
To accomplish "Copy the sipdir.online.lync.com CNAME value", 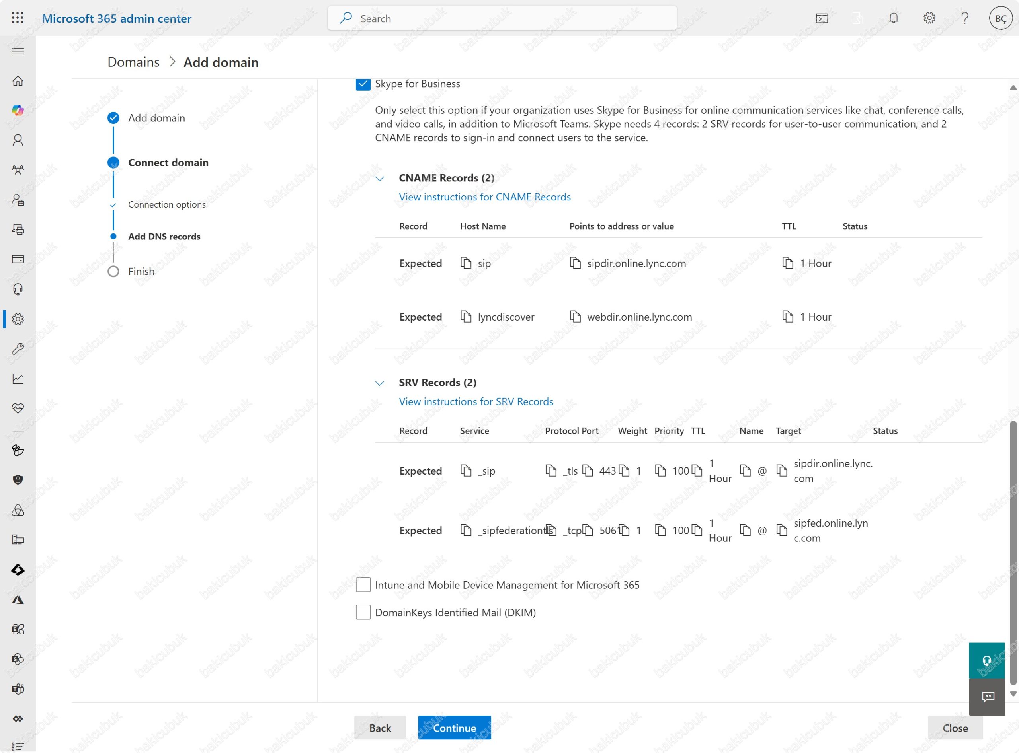I will point(575,263).
